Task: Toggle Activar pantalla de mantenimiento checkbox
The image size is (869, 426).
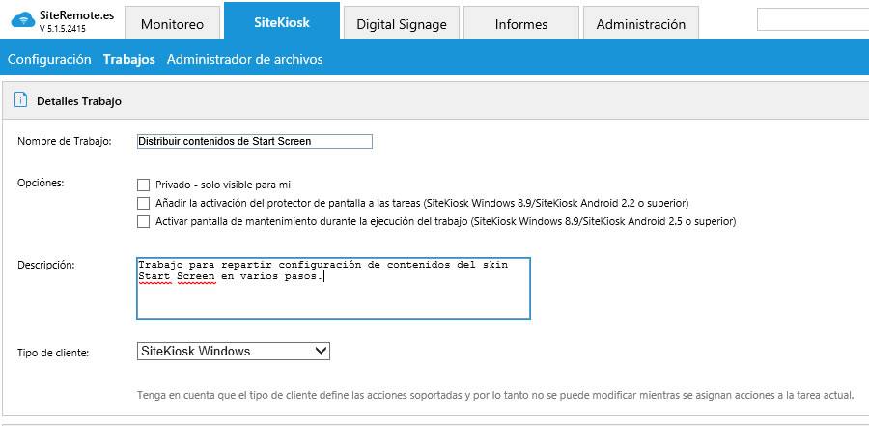Action: (x=144, y=221)
